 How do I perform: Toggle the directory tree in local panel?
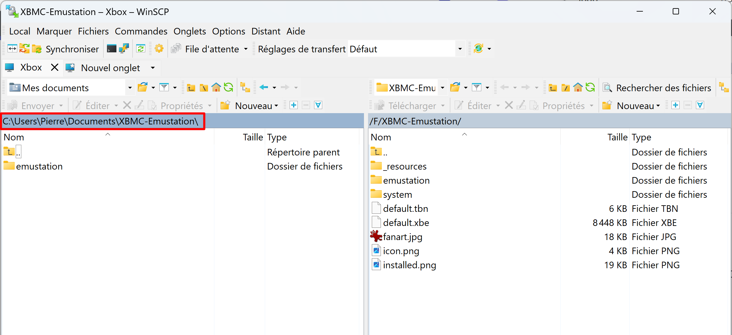click(x=245, y=87)
